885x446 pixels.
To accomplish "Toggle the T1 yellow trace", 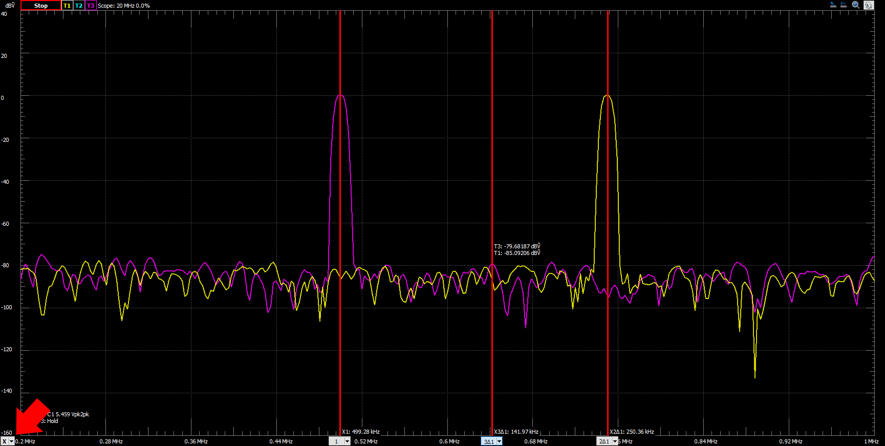I will pyautogui.click(x=67, y=6).
